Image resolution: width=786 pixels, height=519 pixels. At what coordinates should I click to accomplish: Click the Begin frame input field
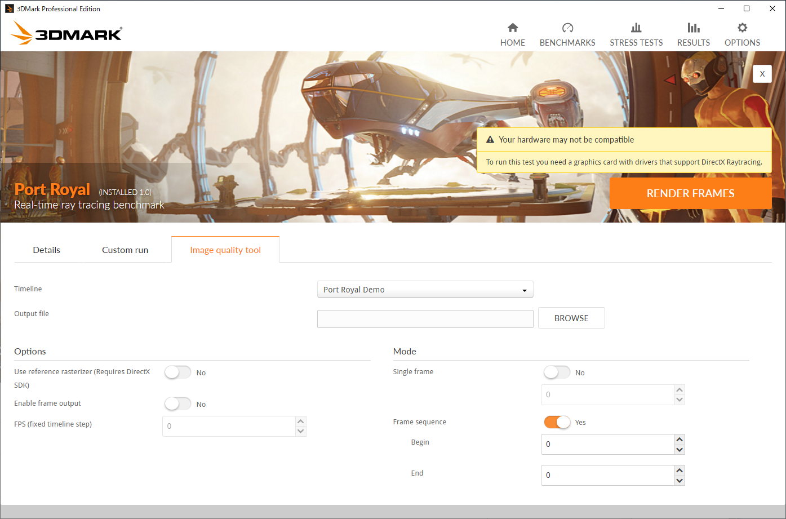tap(607, 444)
